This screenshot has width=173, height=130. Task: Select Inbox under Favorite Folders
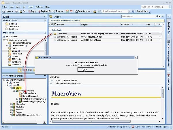[x=11, y=24]
